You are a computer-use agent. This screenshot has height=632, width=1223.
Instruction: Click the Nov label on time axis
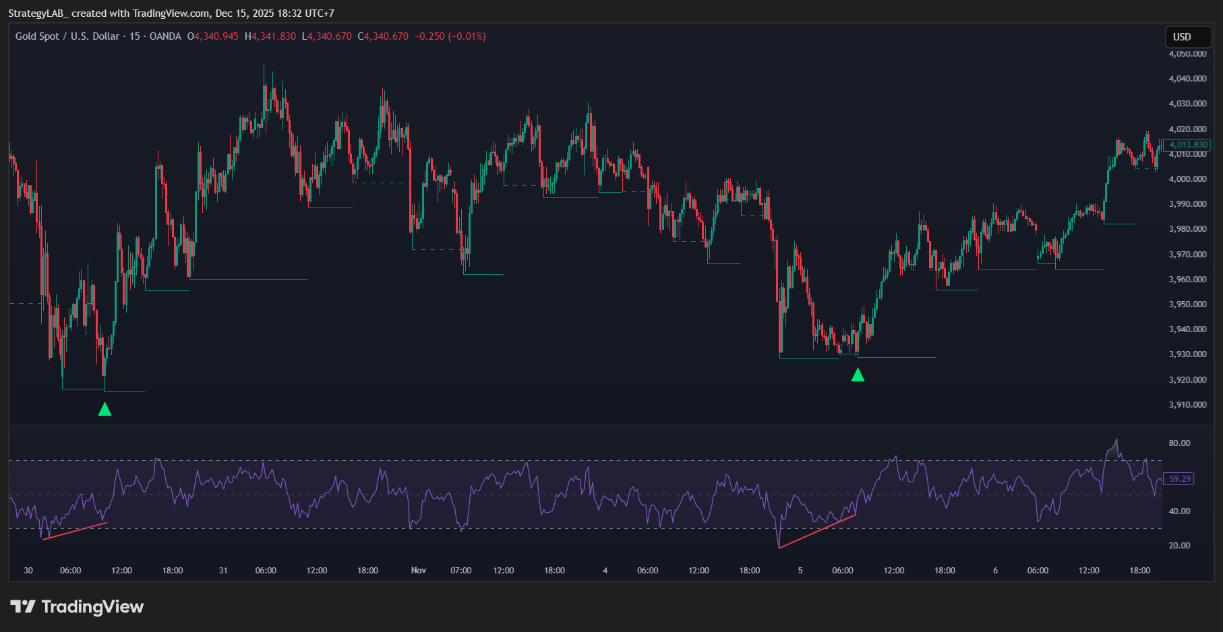click(419, 571)
